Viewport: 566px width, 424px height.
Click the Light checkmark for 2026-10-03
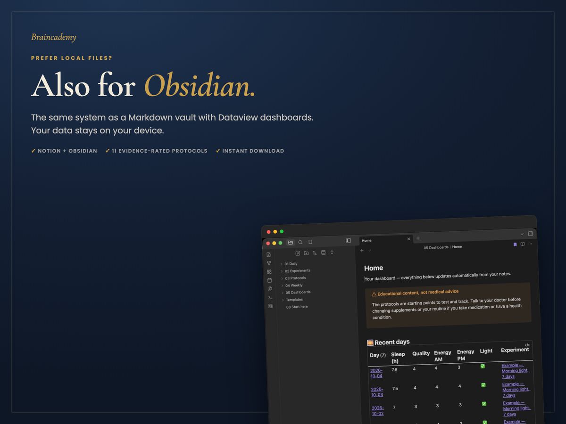483,385
